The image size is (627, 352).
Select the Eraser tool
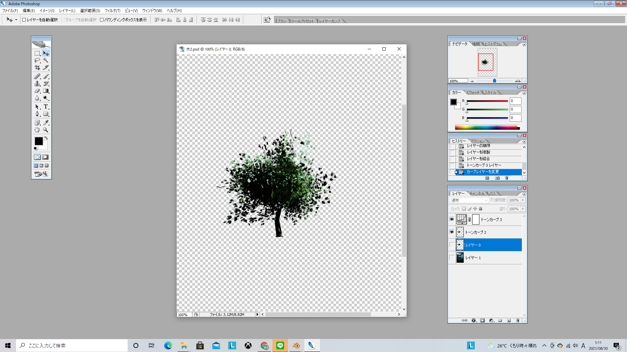(x=37, y=91)
